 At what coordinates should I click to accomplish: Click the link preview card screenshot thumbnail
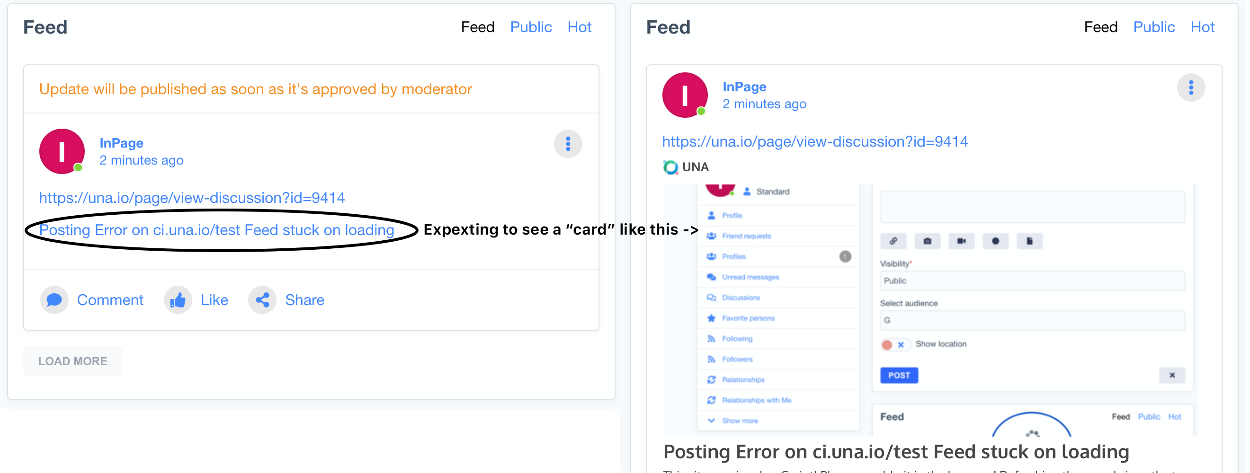pyautogui.click(x=930, y=310)
